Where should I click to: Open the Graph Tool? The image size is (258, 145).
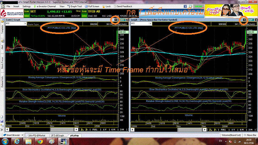tap(75, 6)
